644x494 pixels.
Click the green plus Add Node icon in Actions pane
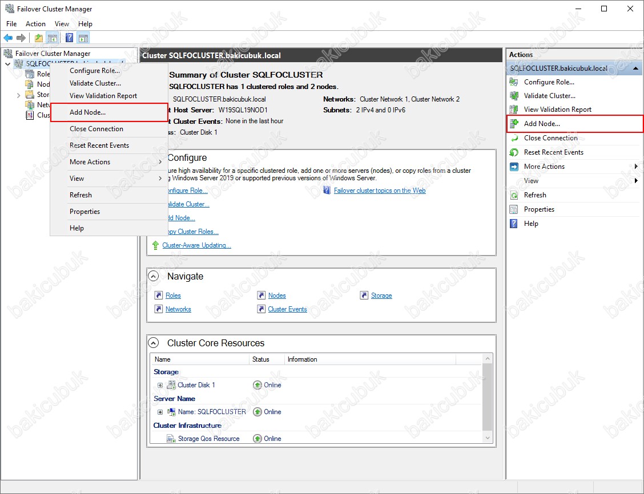[x=514, y=123]
